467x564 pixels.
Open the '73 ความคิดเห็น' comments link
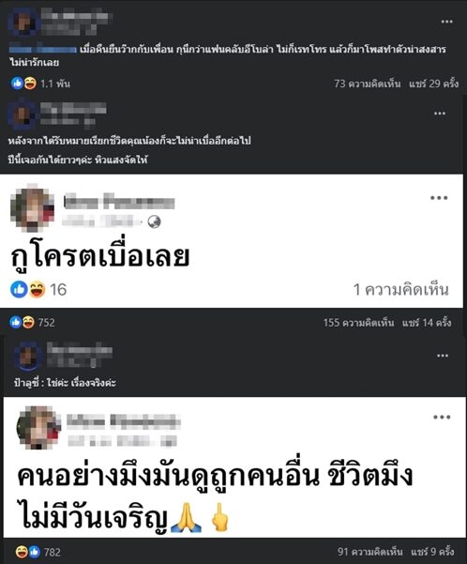coord(367,84)
